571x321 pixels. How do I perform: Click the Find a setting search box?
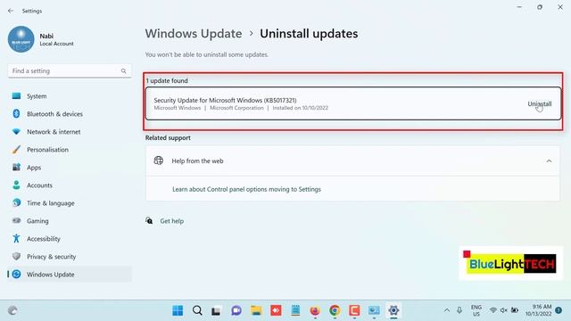(x=70, y=71)
